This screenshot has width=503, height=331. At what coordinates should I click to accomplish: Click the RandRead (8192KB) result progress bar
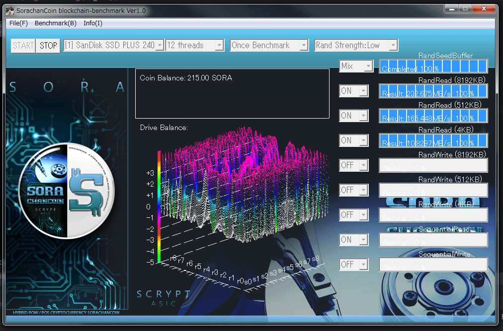pyautogui.click(x=433, y=91)
